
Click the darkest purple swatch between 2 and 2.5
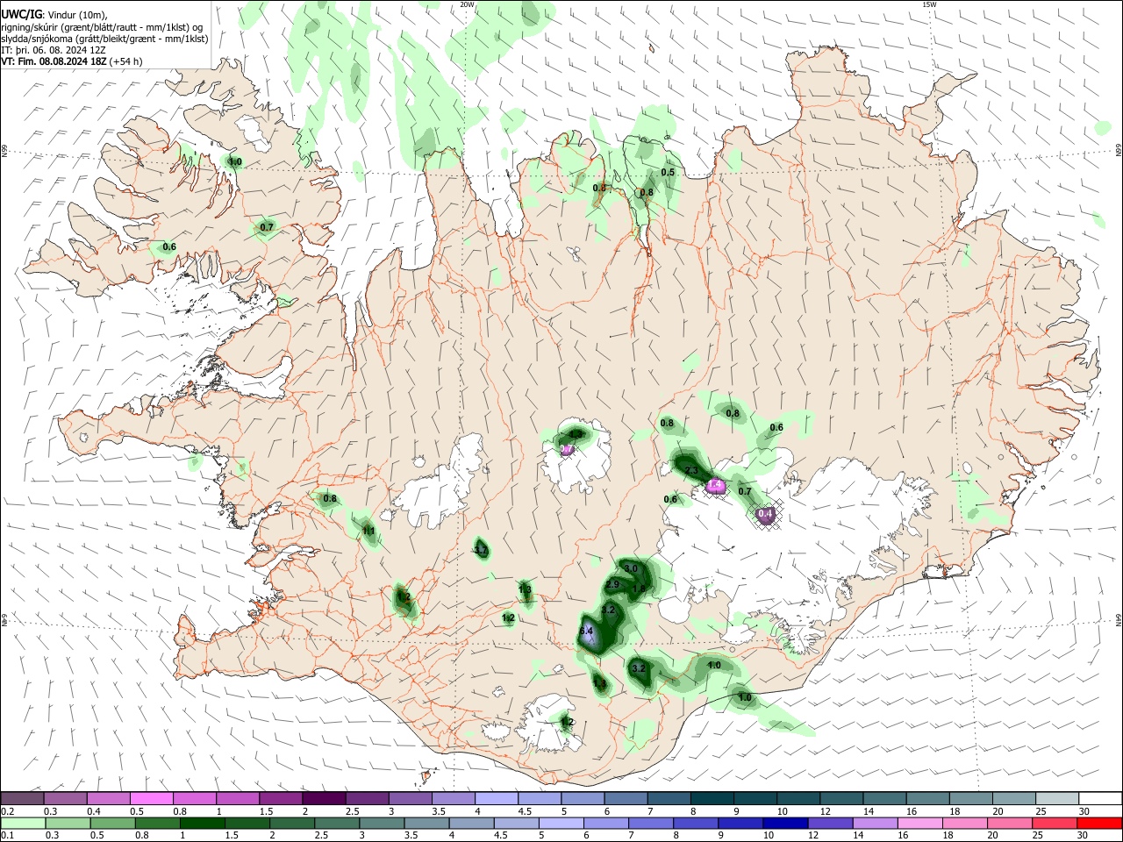(324, 798)
